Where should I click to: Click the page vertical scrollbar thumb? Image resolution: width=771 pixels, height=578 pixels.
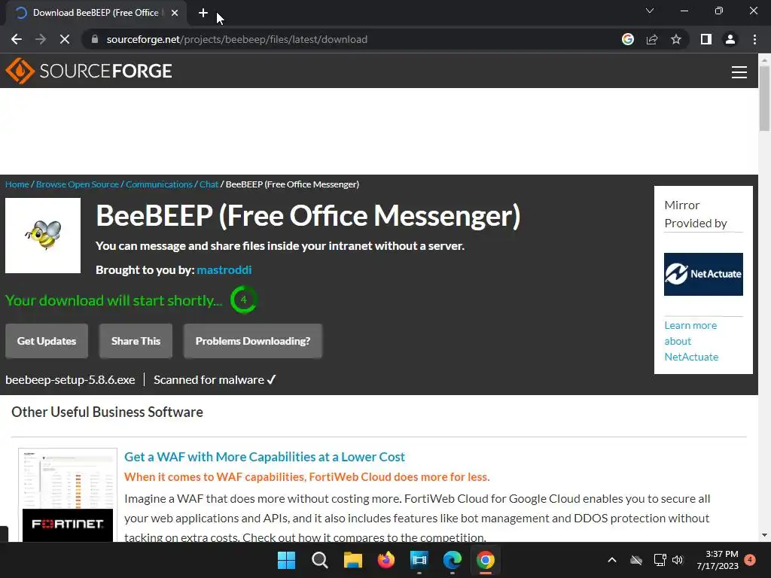tap(764, 99)
